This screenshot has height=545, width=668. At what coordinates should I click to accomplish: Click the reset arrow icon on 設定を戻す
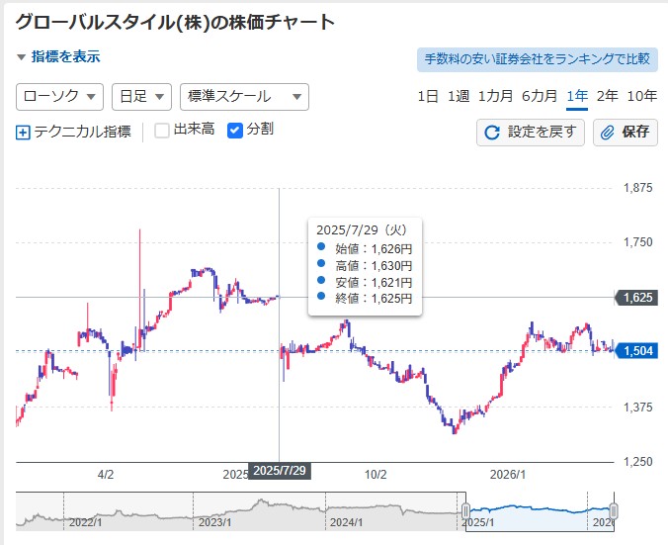point(492,132)
